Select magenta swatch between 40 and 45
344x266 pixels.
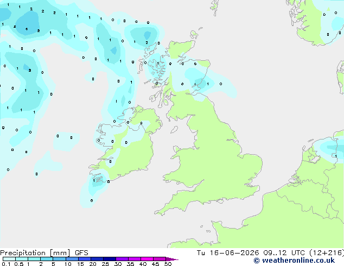pyautogui.click(x=147, y=259)
